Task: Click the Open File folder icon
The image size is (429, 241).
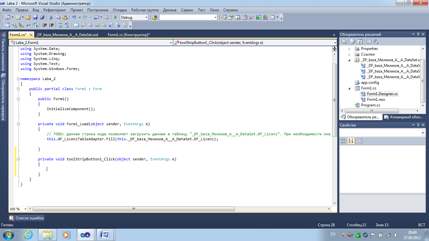Action: click(x=28, y=18)
